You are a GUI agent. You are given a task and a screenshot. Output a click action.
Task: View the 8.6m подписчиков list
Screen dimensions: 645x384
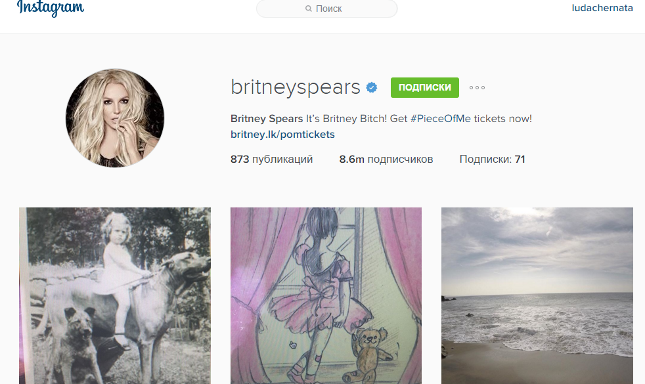coord(386,159)
